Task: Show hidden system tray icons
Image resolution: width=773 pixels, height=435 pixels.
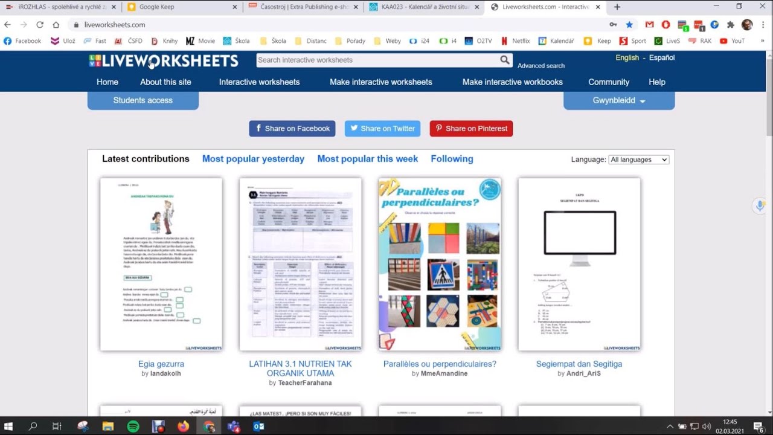Action: pos(670,426)
